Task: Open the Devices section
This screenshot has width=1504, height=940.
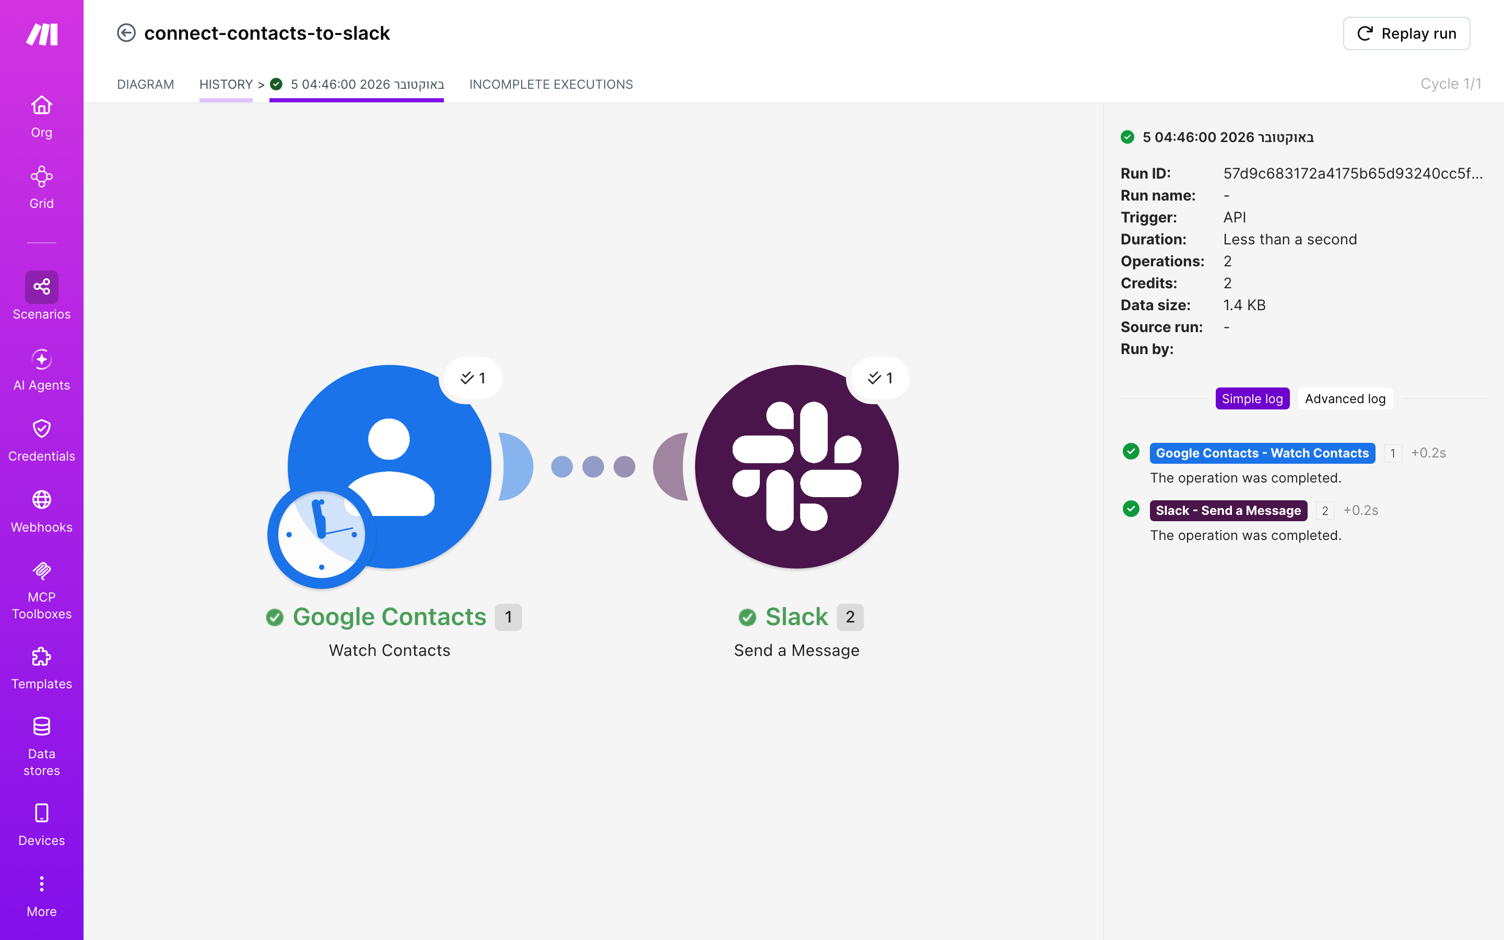Action: (42, 826)
